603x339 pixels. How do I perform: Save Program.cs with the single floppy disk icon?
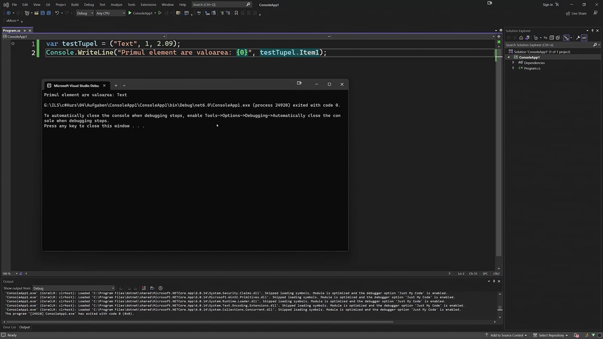pyautogui.click(x=42, y=13)
